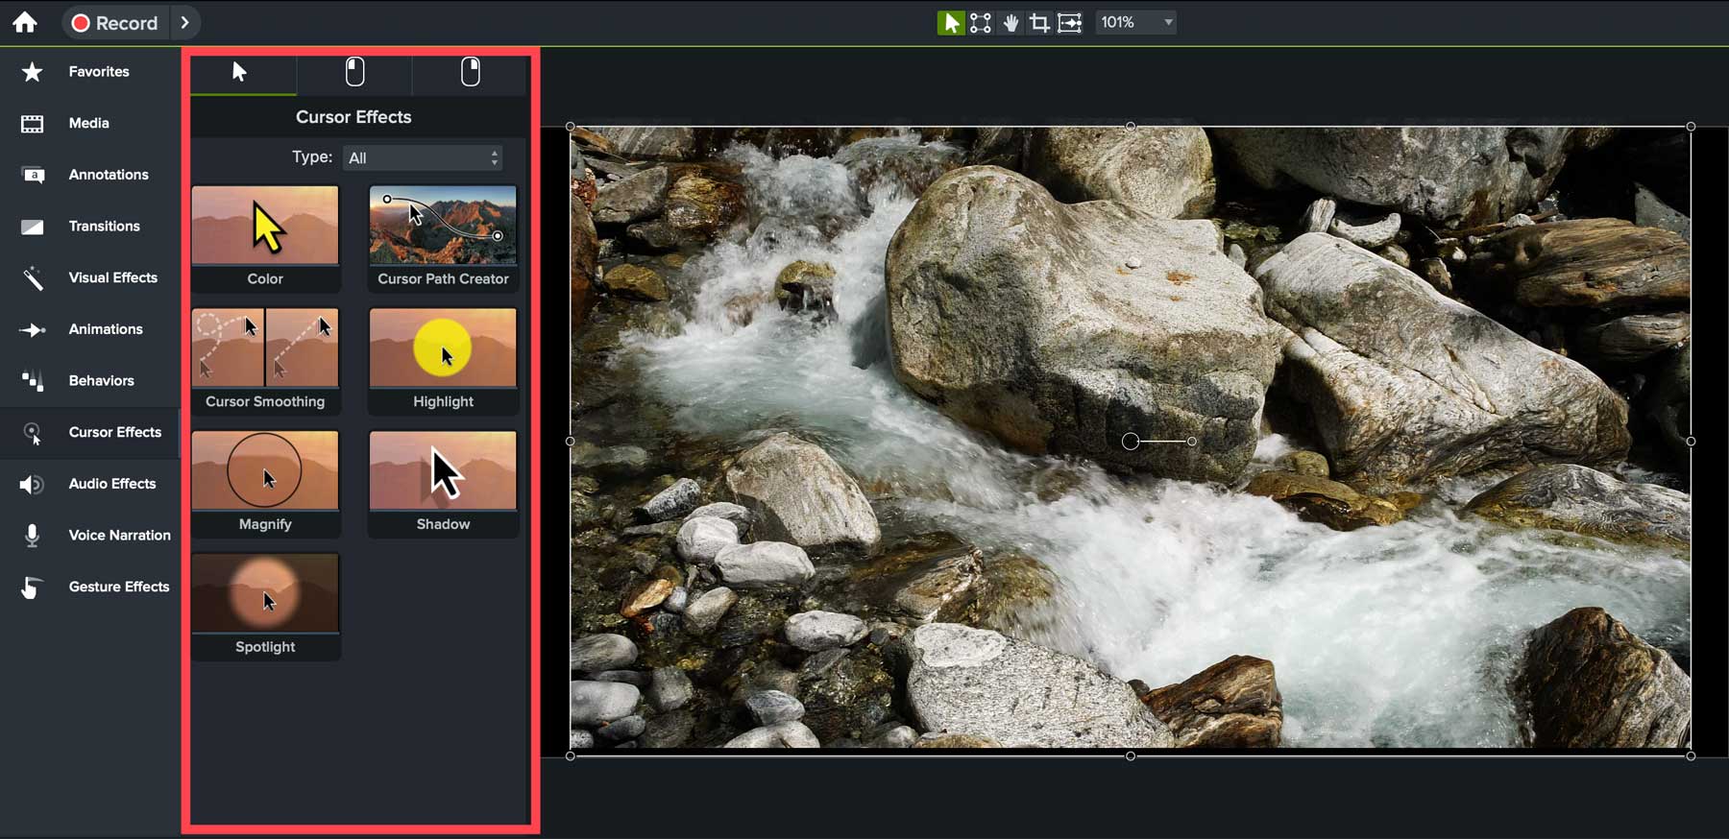
Task: Click the canvas top-left corner handle
Action: pos(571,127)
